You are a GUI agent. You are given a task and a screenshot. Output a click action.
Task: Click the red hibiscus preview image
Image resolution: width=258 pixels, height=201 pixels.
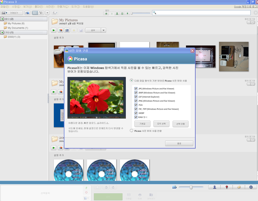(x=96, y=98)
